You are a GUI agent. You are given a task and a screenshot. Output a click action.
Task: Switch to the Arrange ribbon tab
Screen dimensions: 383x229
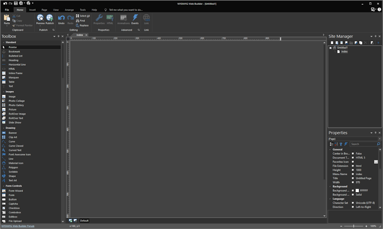(69, 10)
